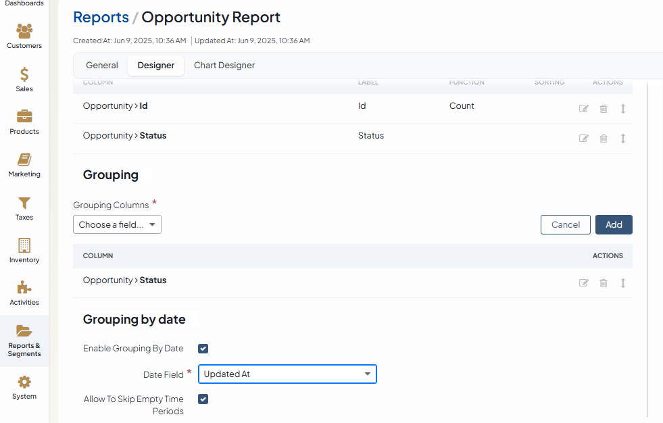Click the Add grouping button
Image resolution: width=663 pixels, height=423 pixels.
614,224
